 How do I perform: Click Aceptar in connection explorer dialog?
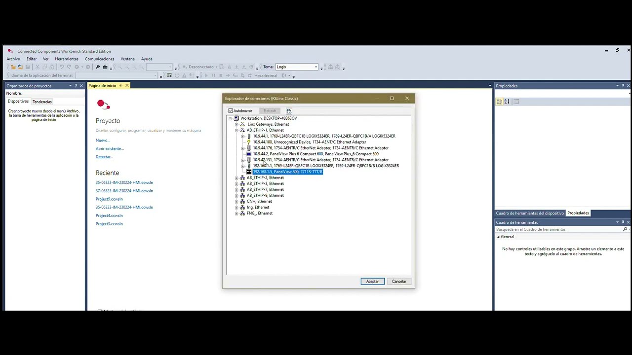372,282
